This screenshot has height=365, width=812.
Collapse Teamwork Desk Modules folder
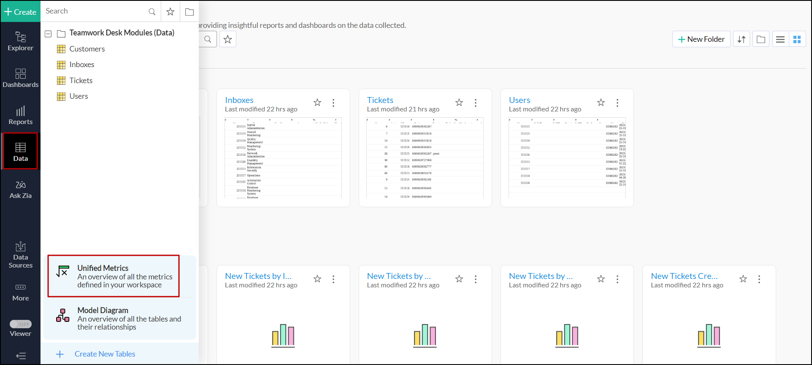(49, 33)
